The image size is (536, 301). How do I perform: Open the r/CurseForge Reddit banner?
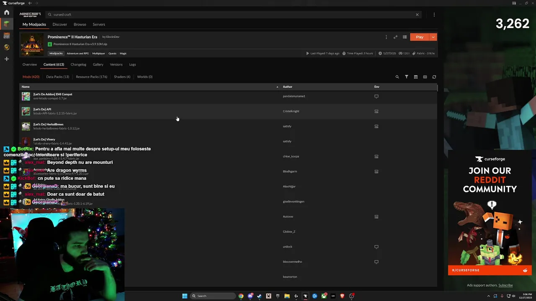[490, 270]
